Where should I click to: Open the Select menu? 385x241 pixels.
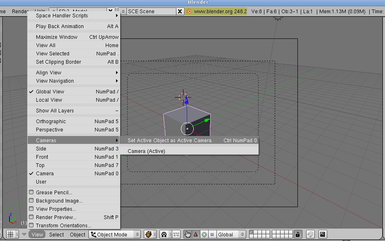pyautogui.click(x=56, y=234)
